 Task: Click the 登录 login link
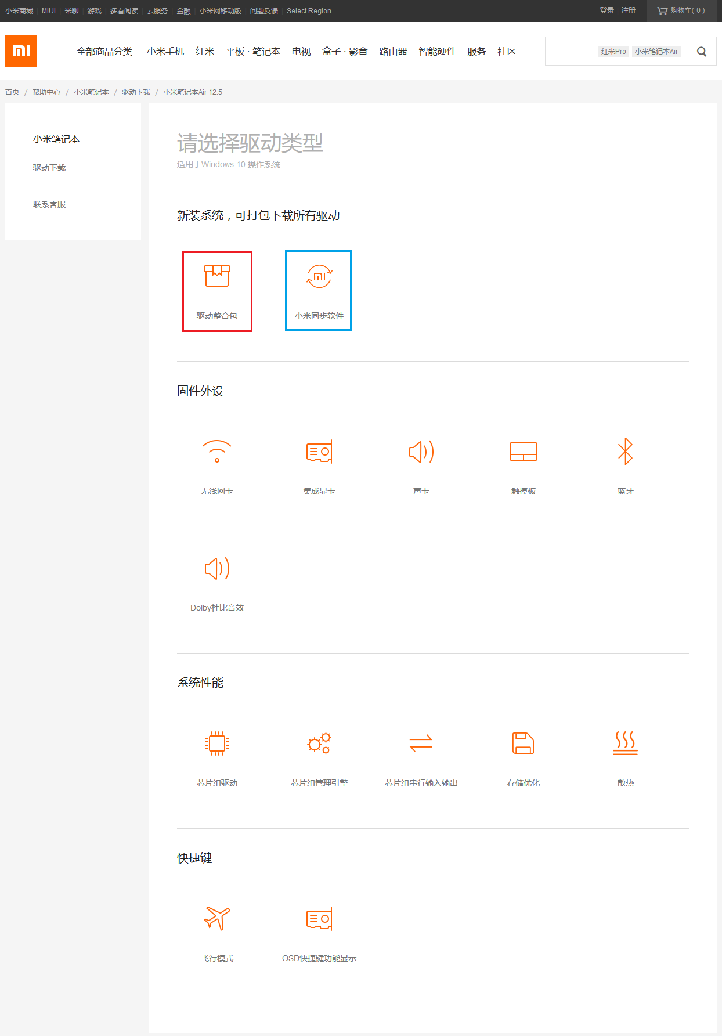click(607, 10)
